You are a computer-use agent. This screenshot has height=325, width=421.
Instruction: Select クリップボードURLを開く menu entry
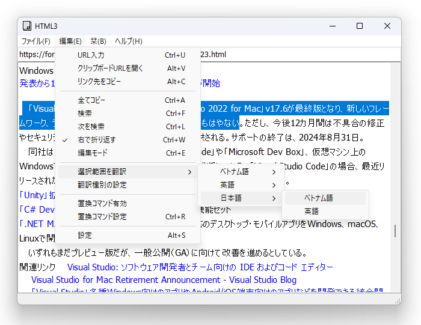128,68
